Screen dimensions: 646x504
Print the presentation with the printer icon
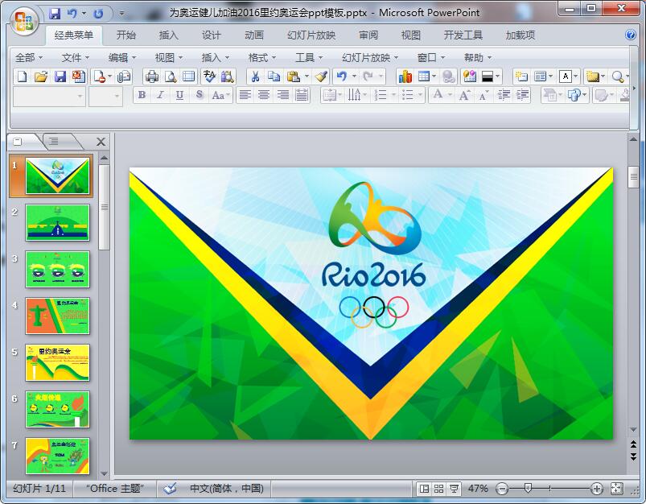coord(152,76)
